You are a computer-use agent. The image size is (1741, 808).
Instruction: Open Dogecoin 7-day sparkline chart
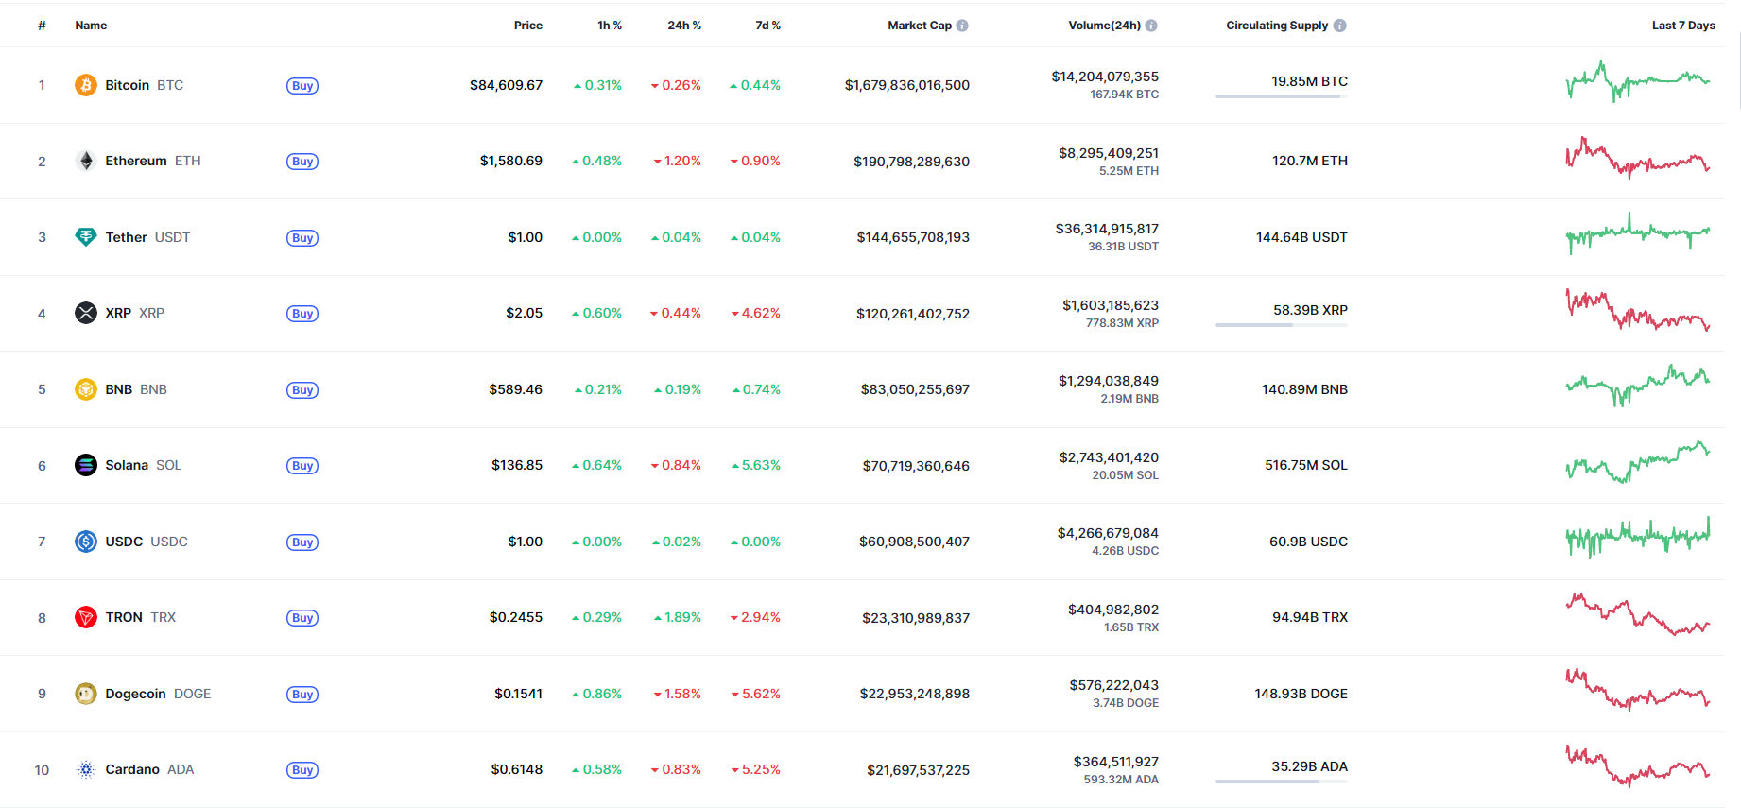[1638, 690]
